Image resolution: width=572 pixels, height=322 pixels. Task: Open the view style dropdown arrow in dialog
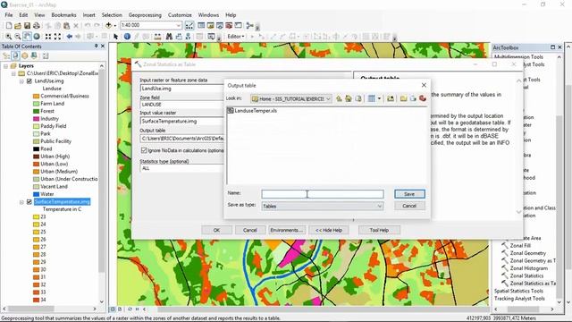[379, 98]
